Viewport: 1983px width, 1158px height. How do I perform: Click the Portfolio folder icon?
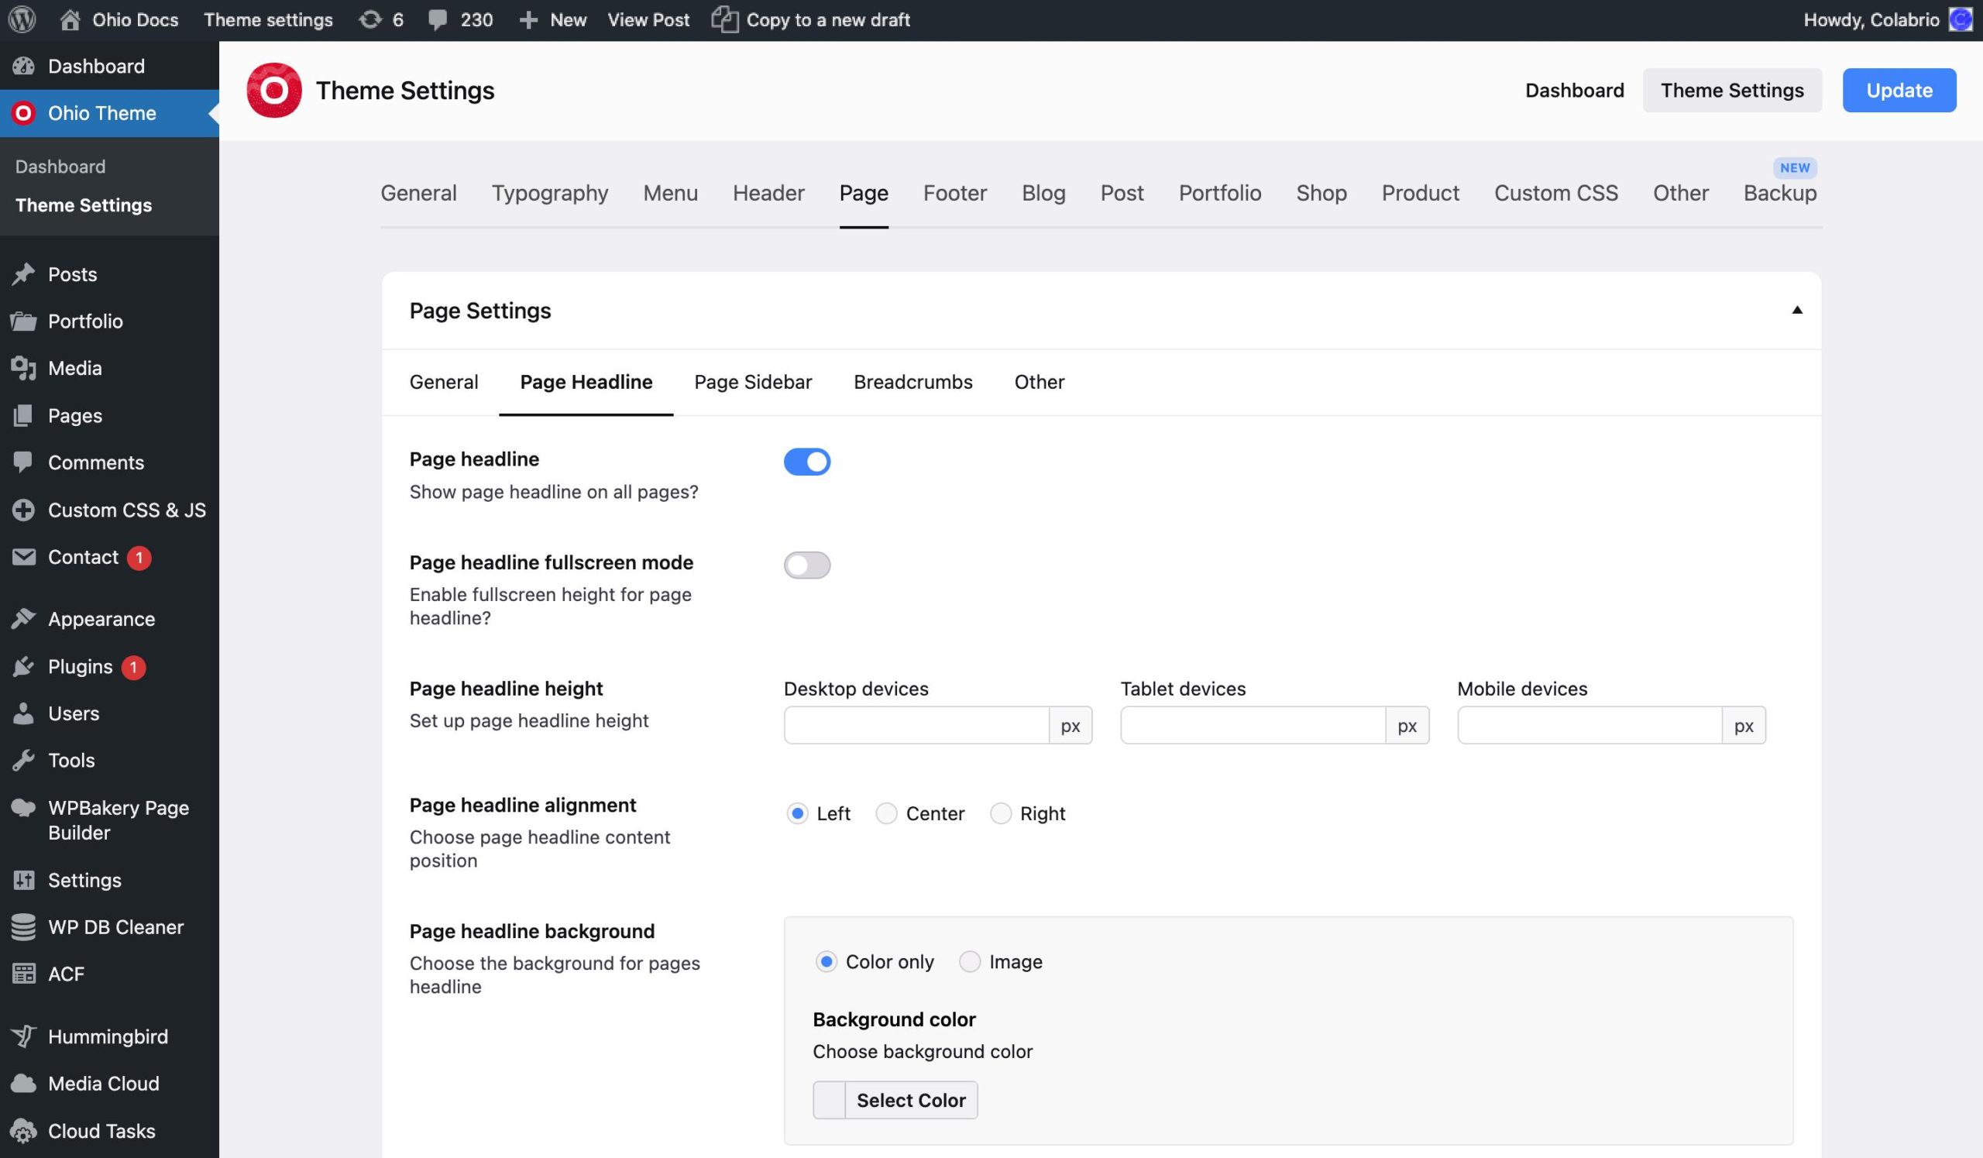[x=23, y=321]
